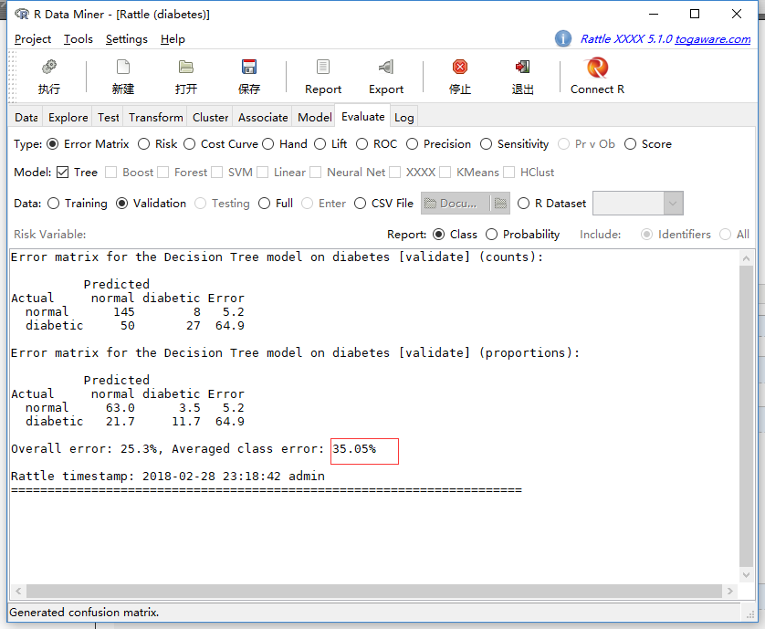Click the horizontal scrollbar right arrow
The image size is (765, 629).
click(729, 591)
